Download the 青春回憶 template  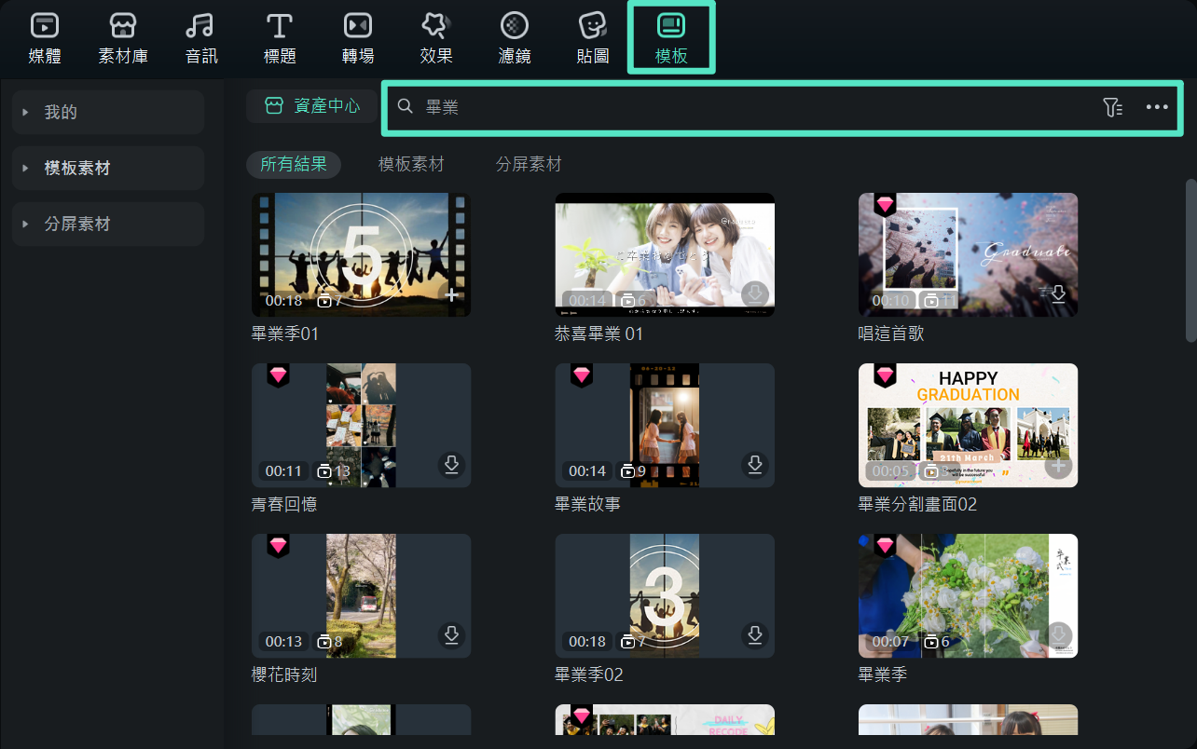[451, 465]
